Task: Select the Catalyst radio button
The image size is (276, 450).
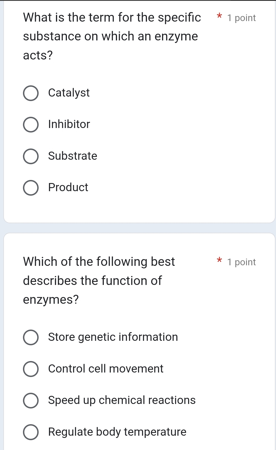Action: click(x=31, y=93)
